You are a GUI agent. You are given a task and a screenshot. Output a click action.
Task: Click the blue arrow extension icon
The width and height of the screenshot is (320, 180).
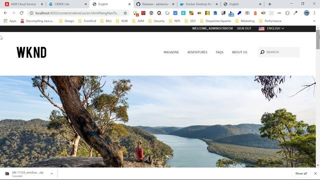coord(239,13)
